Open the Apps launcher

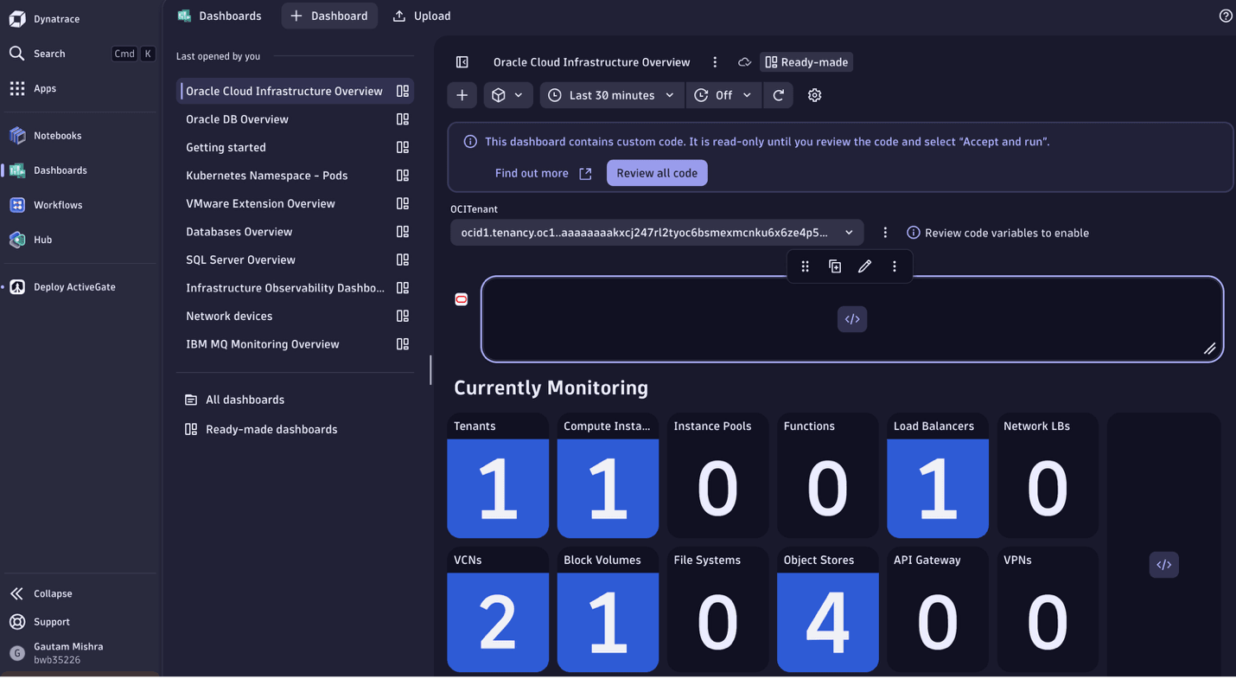pyautogui.click(x=80, y=88)
